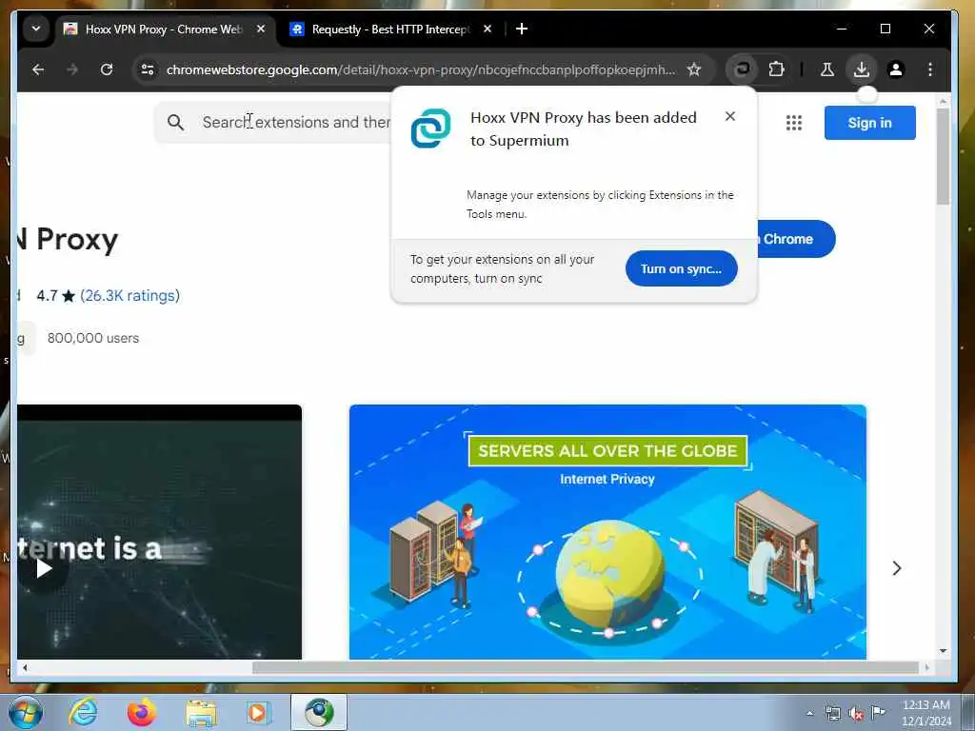Open the tab search dropdown arrow
Image resolution: width=975 pixels, height=731 pixels.
[36, 30]
